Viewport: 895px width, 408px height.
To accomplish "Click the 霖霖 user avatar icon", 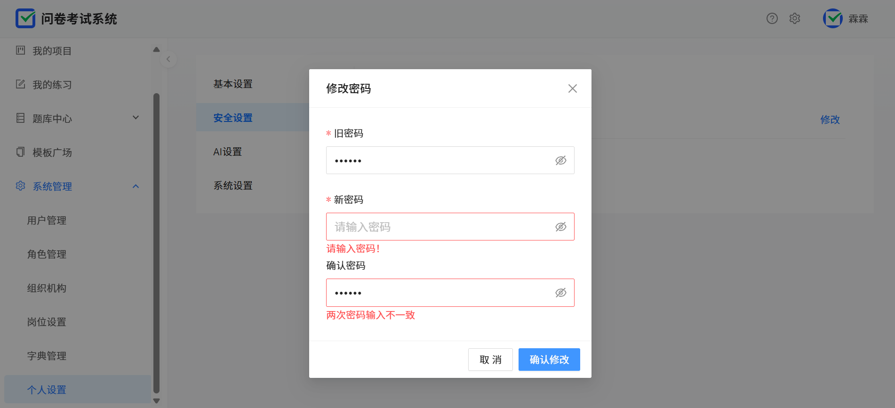I will (x=833, y=18).
